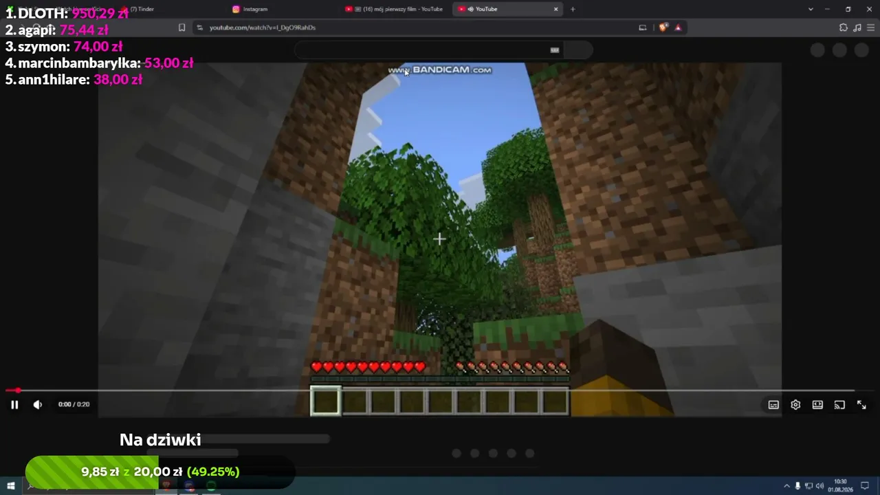Open the Windows notification center
The width and height of the screenshot is (880, 495).
point(866,486)
